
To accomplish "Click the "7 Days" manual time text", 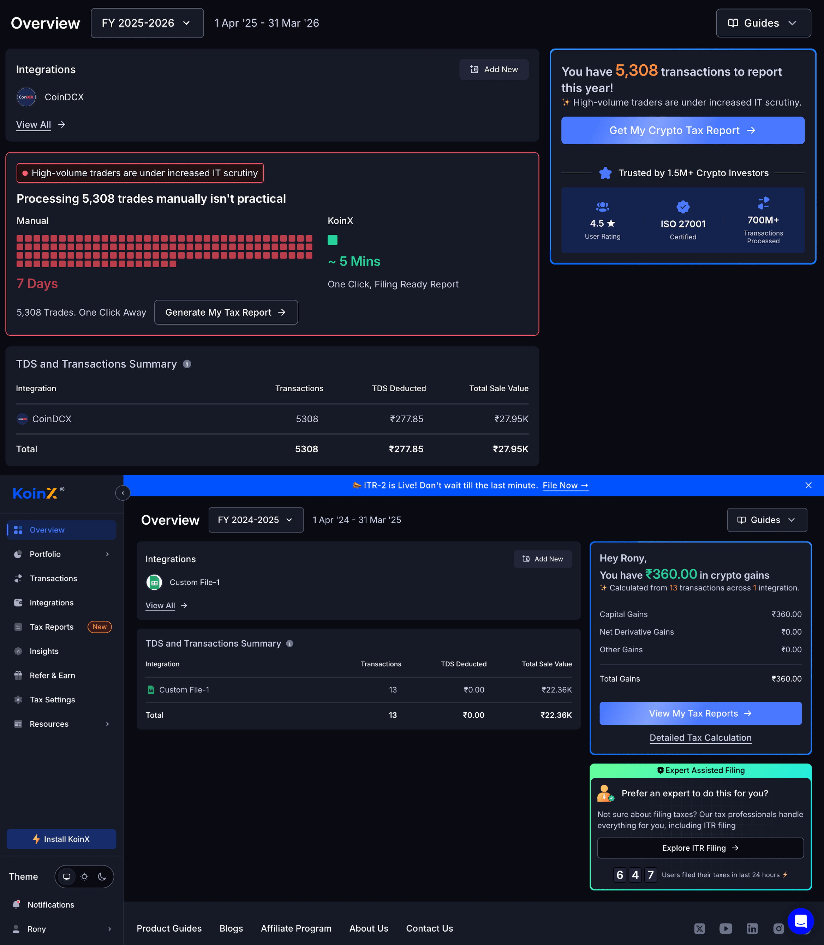I will click(37, 283).
